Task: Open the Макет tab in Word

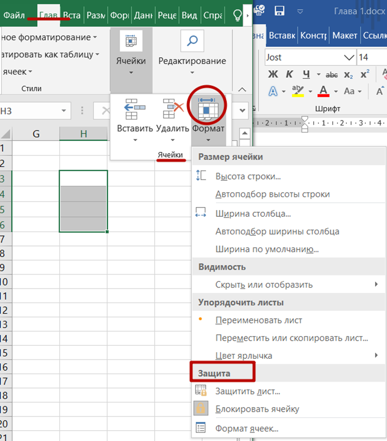Action: click(345, 35)
